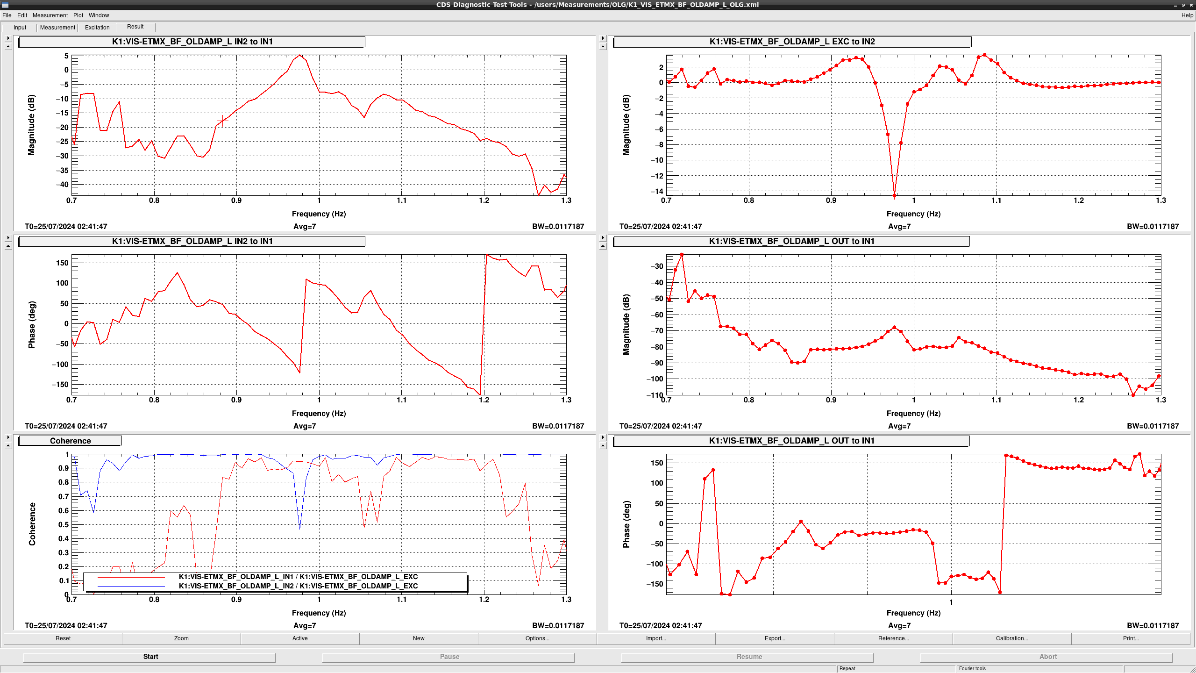Open the Help menu

pyautogui.click(x=1187, y=15)
